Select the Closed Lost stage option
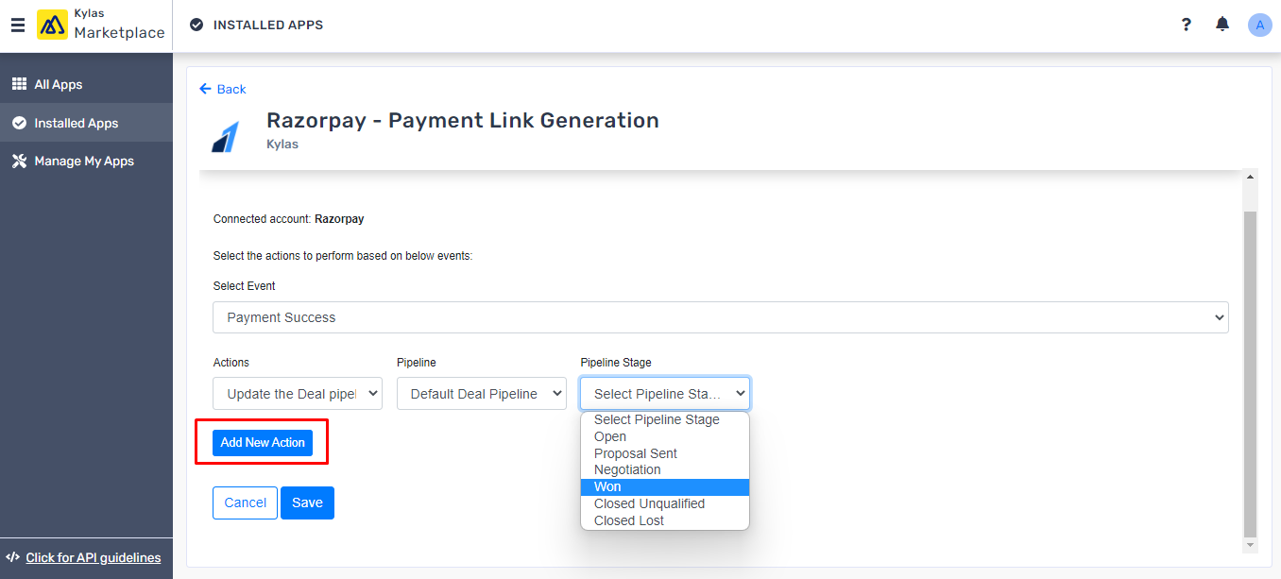This screenshot has width=1281, height=579. click(x=665, y=520)
